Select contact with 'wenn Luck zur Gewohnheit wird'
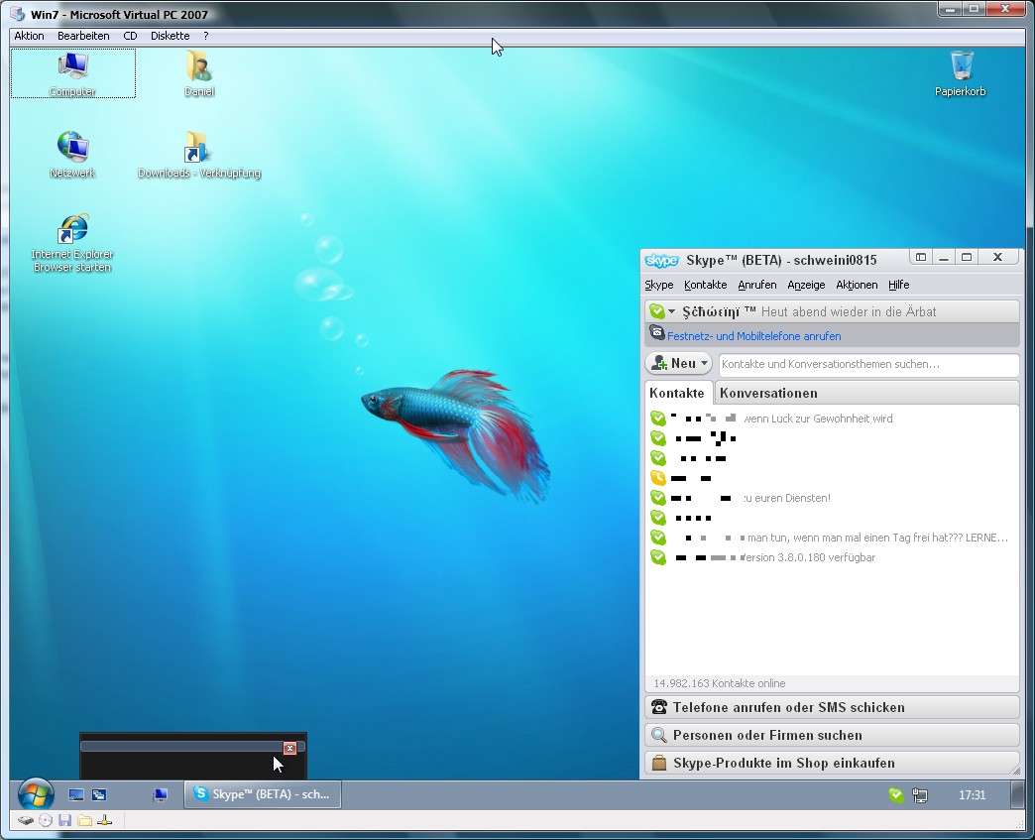Screen dimensions: 1035x840 coord(832,419)
